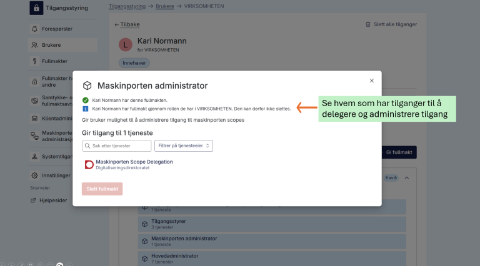The height and width of the screenshot is (266, 480).
Task: Click the Gir tilgang til 1 tjeneste heading
Action: (117, 133)
